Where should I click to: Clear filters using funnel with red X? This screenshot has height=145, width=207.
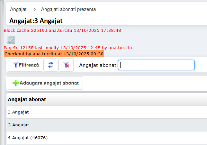tap(66, 65)
